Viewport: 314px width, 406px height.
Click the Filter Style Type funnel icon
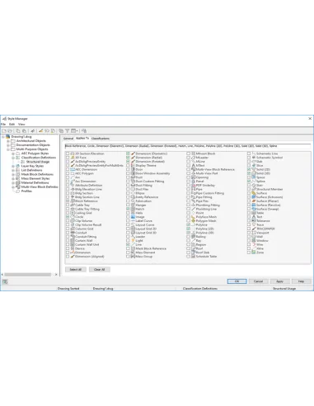(x=67, y=131)
